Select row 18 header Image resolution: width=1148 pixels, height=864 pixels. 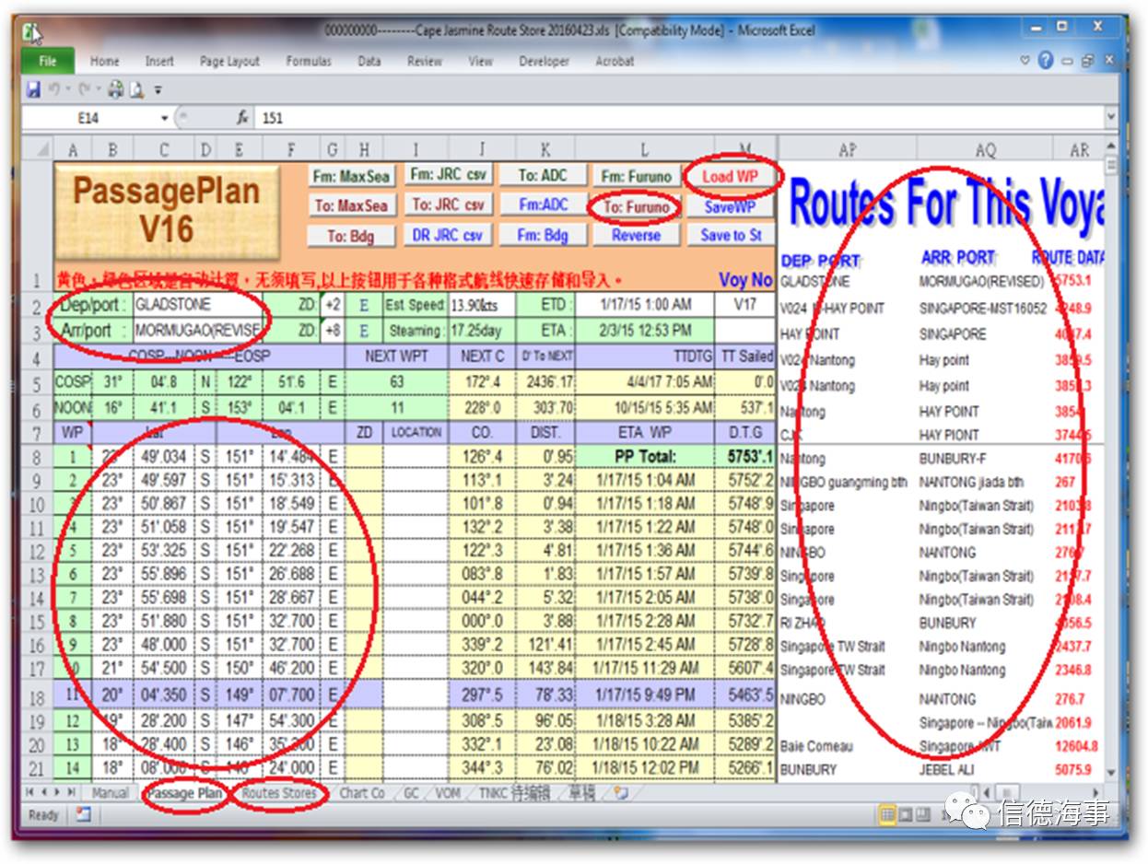38,694
